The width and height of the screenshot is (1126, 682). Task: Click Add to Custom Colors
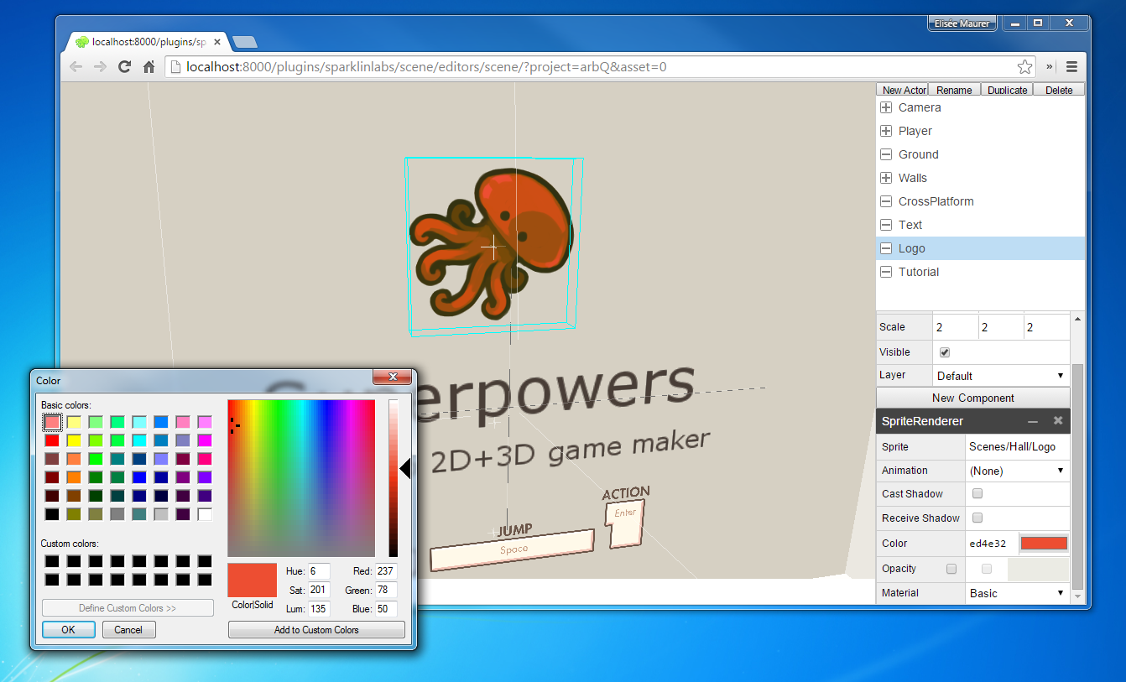coord(316,629)
